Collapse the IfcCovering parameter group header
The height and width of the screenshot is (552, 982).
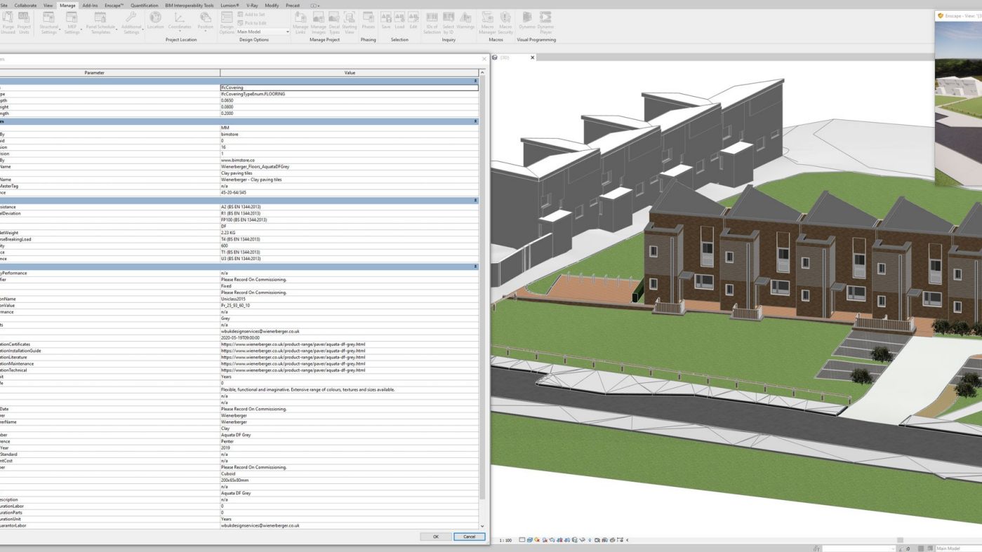(475, 80)
